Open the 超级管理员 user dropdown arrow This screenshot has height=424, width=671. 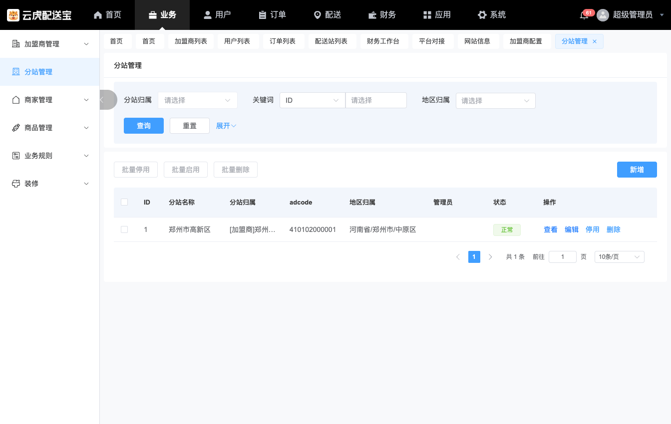coord(662,15)
